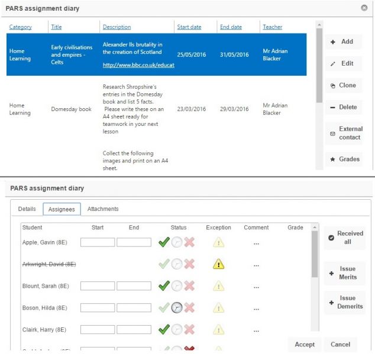This screenshot has height=354, width=375.
Task: Open the Attachments tab
Action: [x=103, y=209]
